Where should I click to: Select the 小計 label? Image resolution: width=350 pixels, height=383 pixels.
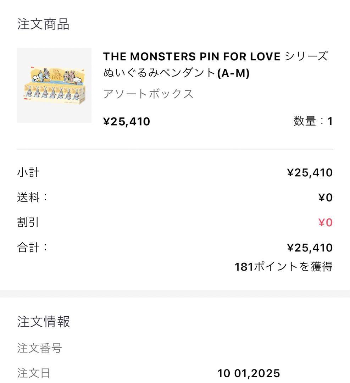point(28,173)
